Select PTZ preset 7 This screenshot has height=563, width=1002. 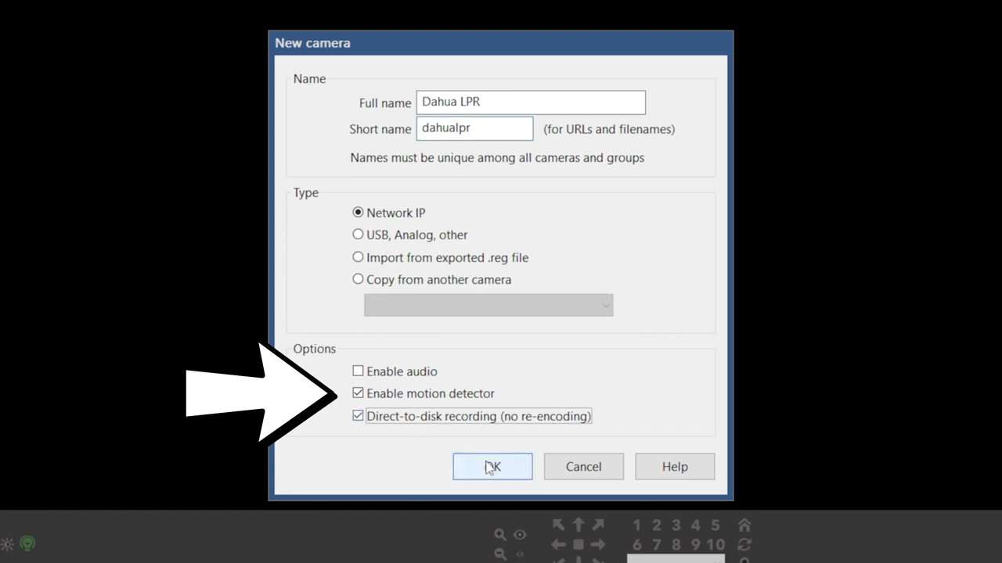pos(656,545)
